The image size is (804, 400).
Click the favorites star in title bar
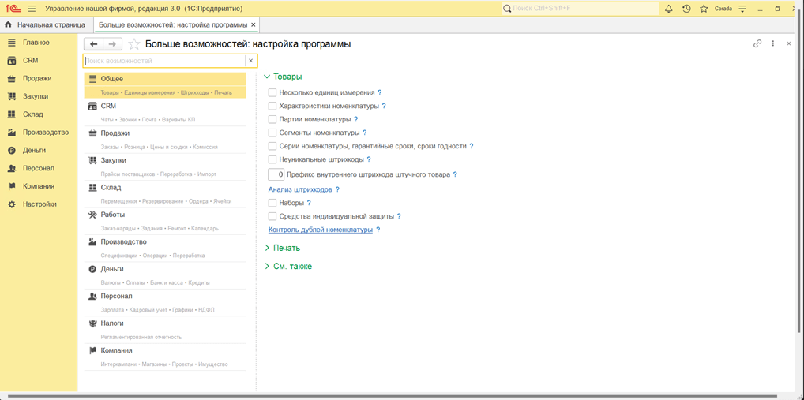(x=704, y=9)
